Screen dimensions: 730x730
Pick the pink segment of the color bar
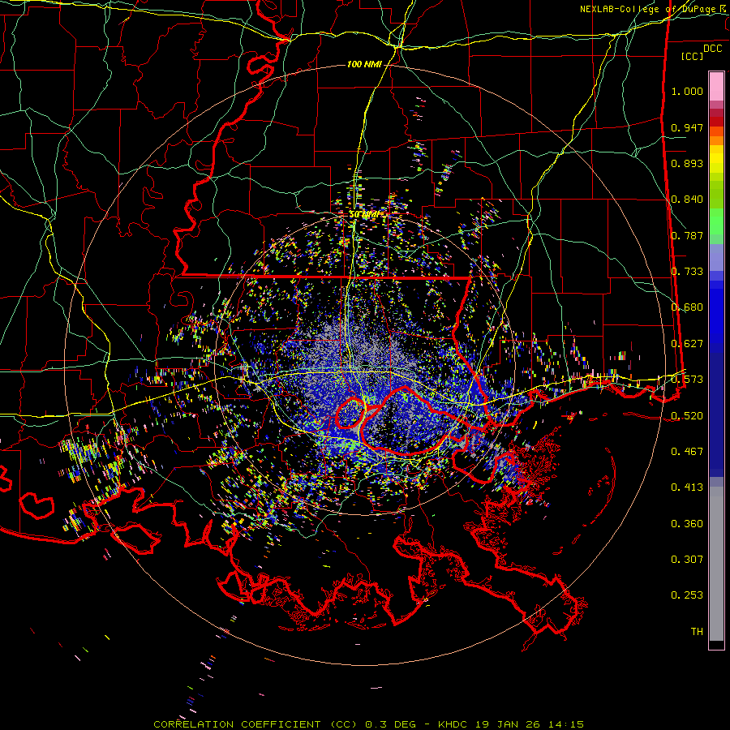(x=716, y=86)
